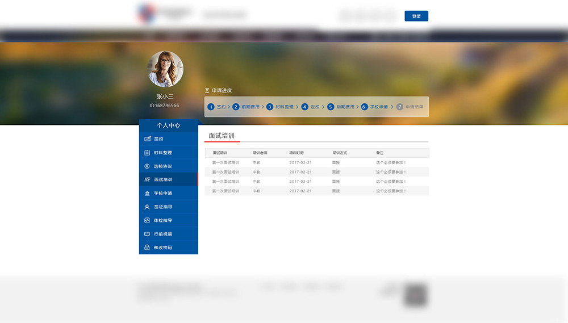
Task: Click the user profile avatar photo
Action: pos(165,69)
